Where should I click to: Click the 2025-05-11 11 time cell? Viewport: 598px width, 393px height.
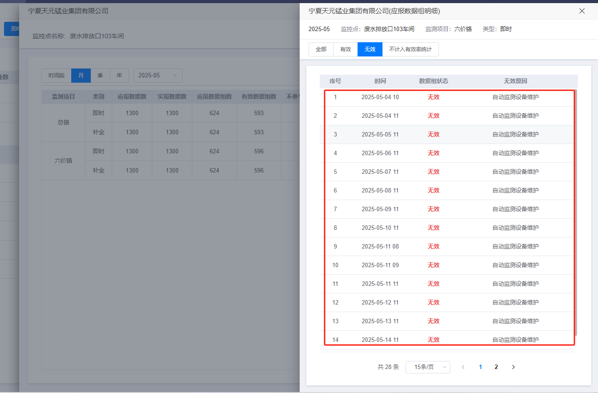tap(380, 284)
